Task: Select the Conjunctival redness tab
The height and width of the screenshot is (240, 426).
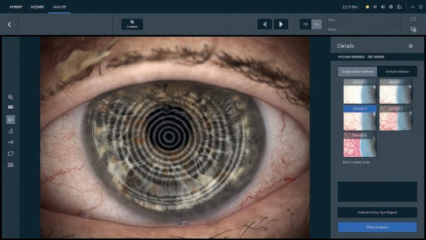Action: tap(357, 71)
